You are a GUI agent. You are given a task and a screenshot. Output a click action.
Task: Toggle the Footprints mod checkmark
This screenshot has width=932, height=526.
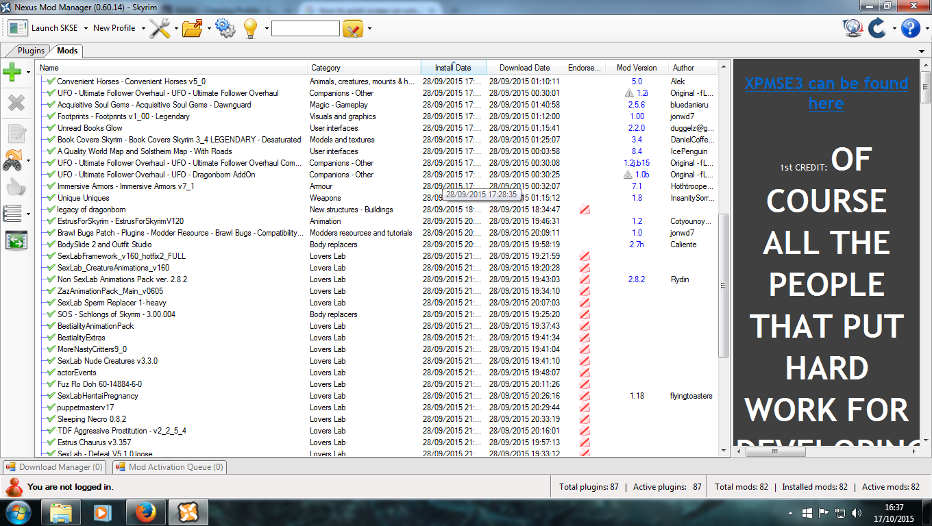(x=51, y=116)
